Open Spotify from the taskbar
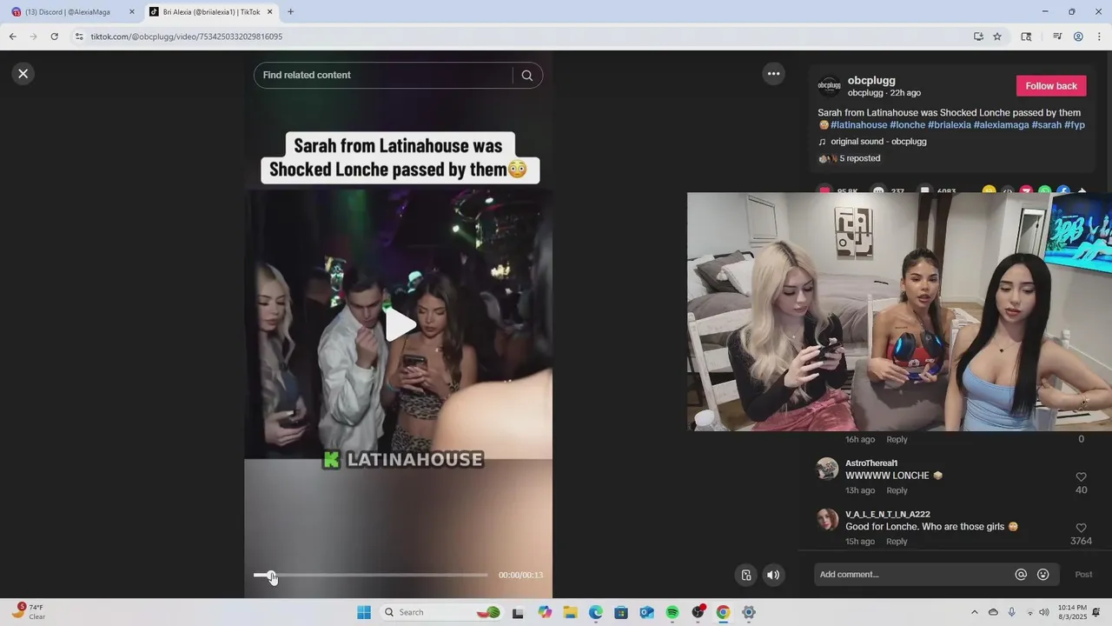Image resolution: width=1112 pixels, height=626 pixels. (x=672, y=612)
